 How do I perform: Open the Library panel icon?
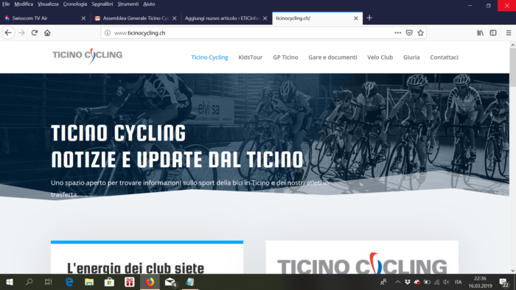pyautogui.click(x=481, y=33)
